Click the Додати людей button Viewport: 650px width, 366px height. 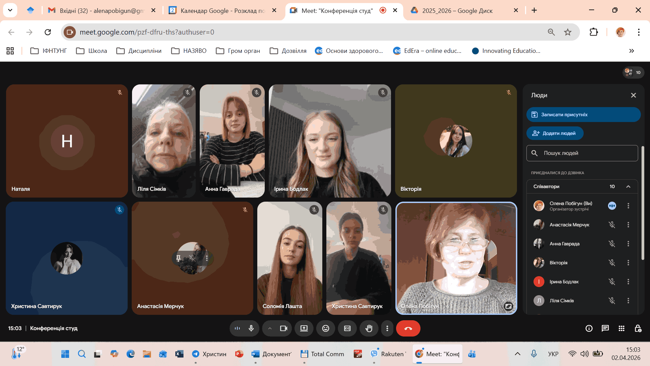[x=555, y=133]
